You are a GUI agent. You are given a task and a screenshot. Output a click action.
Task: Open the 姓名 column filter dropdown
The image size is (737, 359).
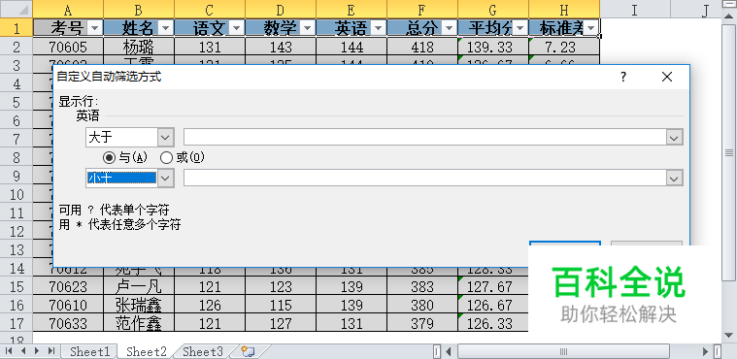(165, 28)
